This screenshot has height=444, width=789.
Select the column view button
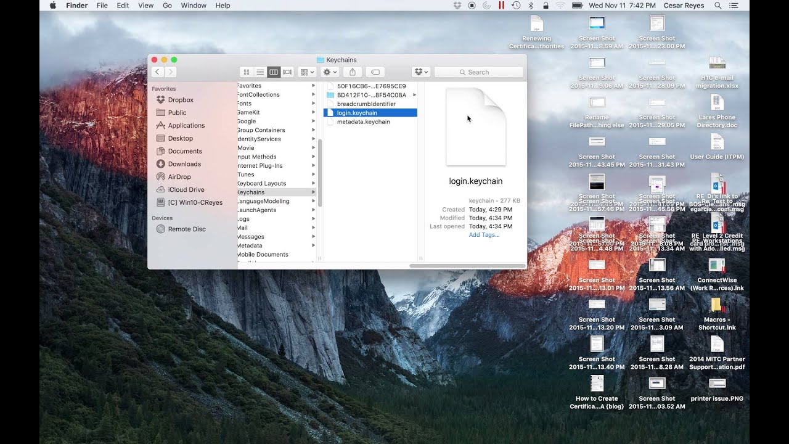pos(274,72)
